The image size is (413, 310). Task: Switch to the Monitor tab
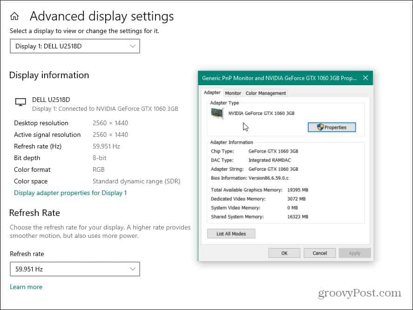pos(233,93)
